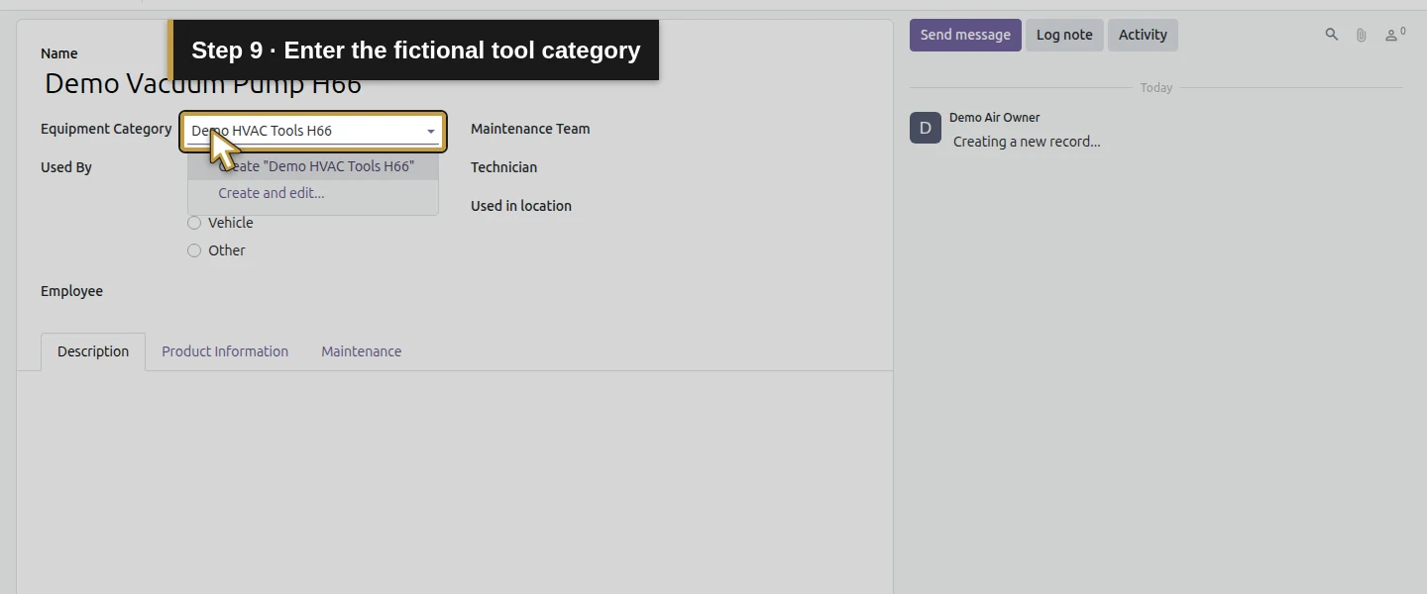Click the Log note button
The width and height of the screenshot is (1427, 594).
pos(1064,35)
